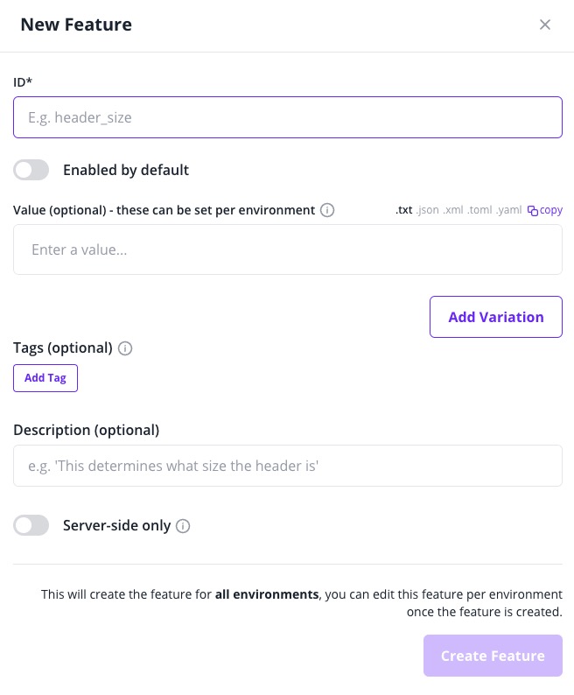The image size is (574, 695).
Task: Click info icon next to Value label
Action: coord(327,210)
